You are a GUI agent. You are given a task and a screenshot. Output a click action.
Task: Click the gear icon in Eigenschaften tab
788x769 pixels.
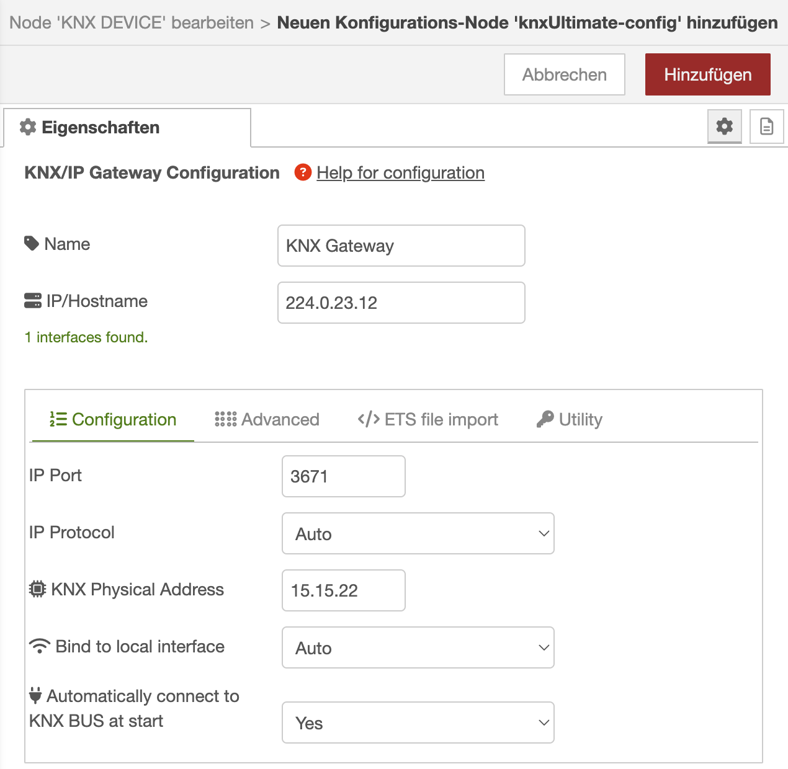pos(28,127)
